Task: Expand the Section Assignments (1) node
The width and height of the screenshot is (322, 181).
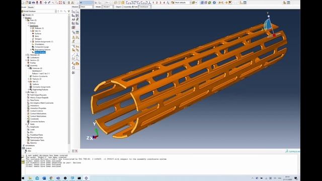Action: coord(31,42)
